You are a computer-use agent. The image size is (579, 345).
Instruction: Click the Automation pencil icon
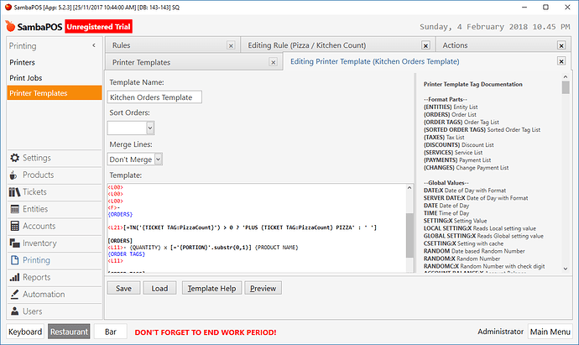pyautogui.click(x=15, y=294)
